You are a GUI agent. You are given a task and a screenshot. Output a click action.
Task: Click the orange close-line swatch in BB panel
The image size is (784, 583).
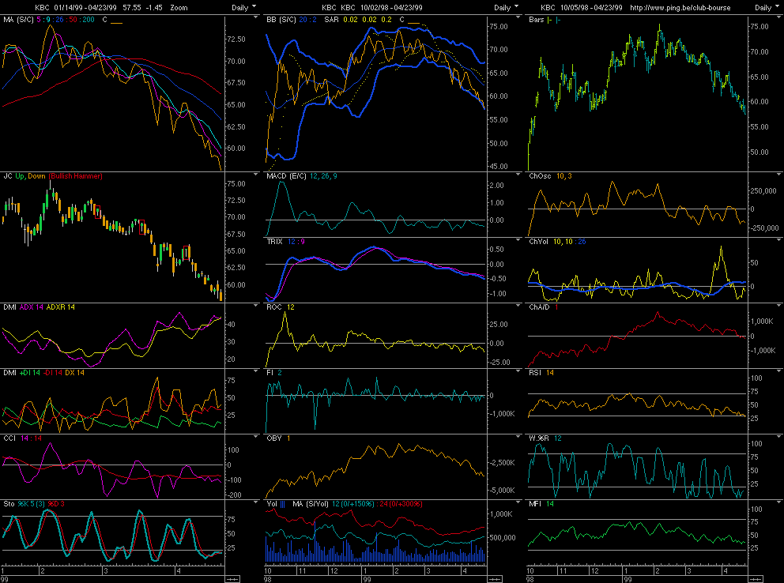pyautogui.click(x=414, y=23)
